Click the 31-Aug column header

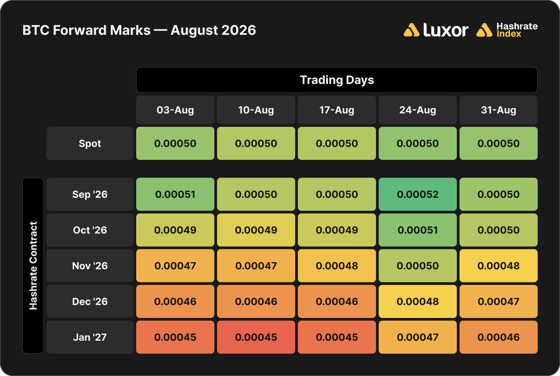[498, 110]
